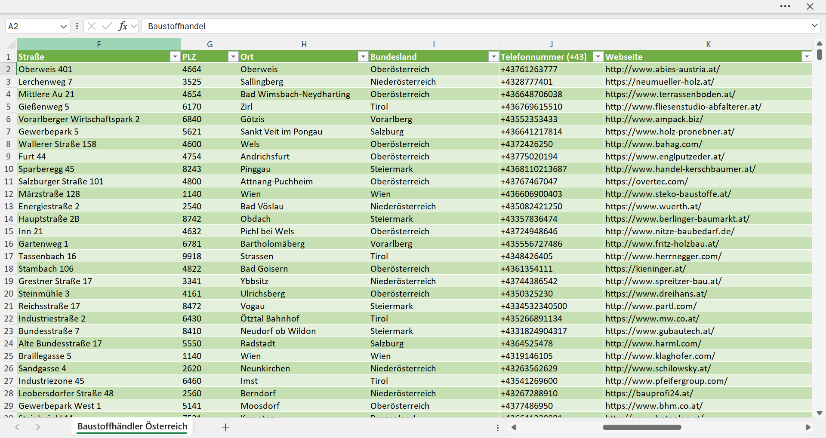Go to next sheet with right arrow

pyautogui.click(x=38, y=427)
